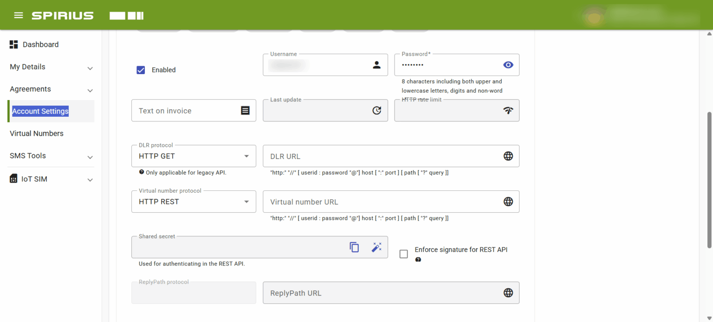Image resolution: width=713 pixels, height=322 pixels.
Task: Click the DLR URL input field
Action: (391, 156)
